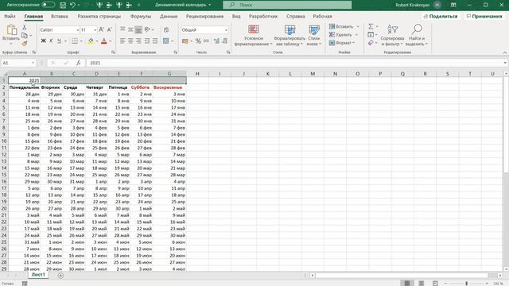509x286 pixels.
Task: Center text horizontally in cell
Action: coord(130,41)
